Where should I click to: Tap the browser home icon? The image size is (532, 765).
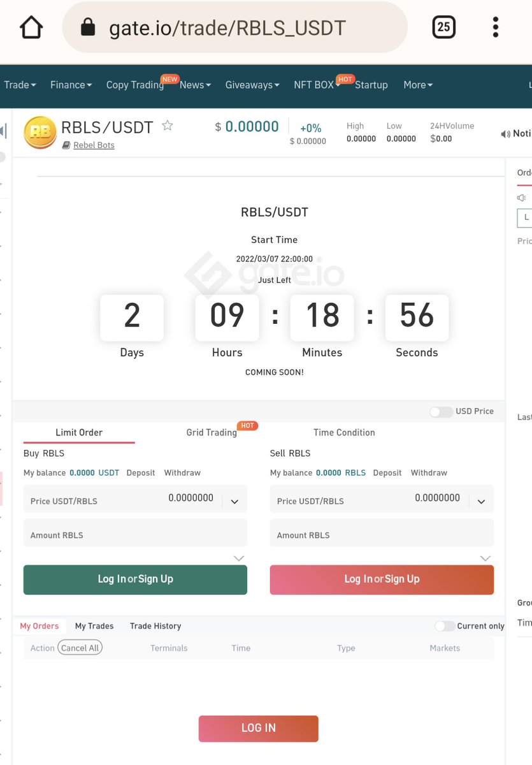point(31,27)
